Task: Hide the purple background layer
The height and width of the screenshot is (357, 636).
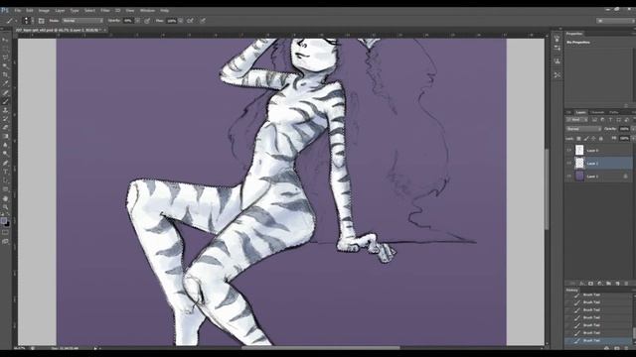Action: click(569, 177)
